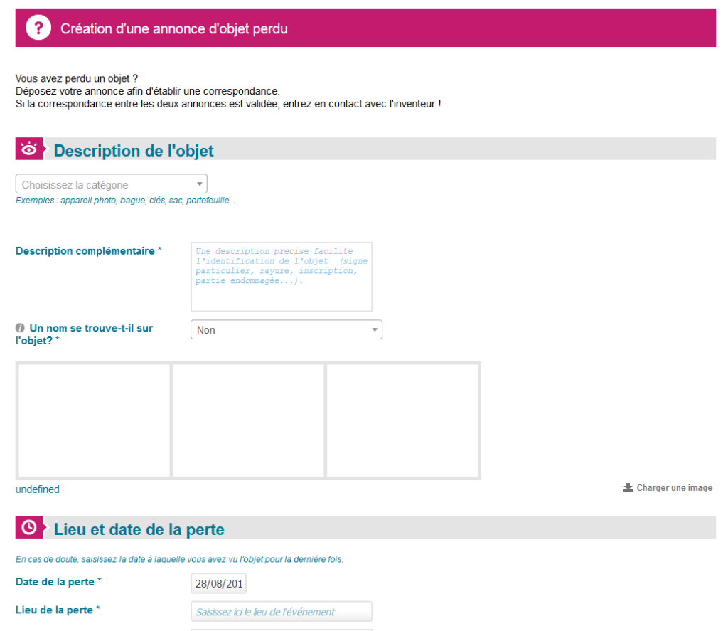This screenshot has width=728, height=631.
Task: Click the 'Lieu et date de la perte' heading
Action: [139, 529]
